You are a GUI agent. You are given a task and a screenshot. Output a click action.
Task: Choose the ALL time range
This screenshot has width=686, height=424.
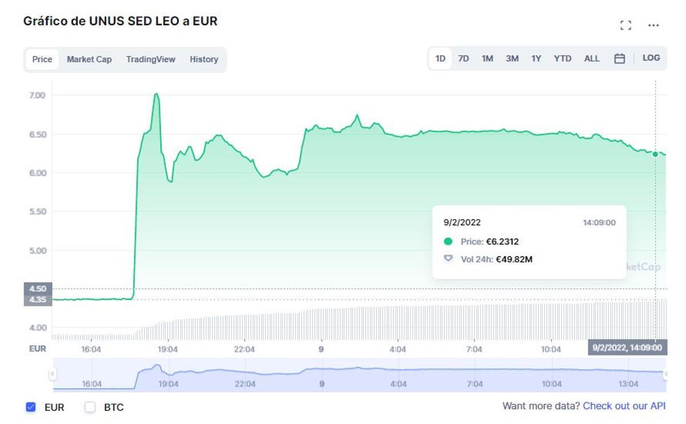point(592,58)
